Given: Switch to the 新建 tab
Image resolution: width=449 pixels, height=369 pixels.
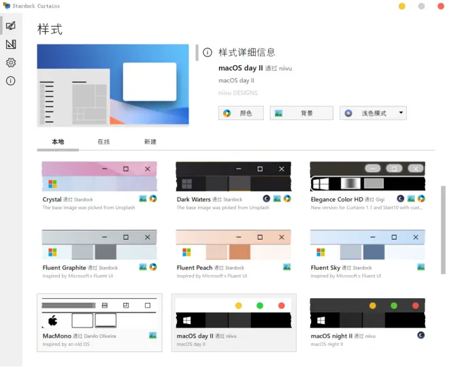Looking at the screenshot, I should pyautogui.click(x=150, y=142).
